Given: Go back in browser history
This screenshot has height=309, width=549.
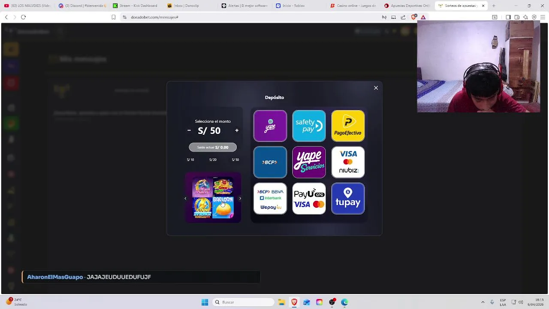Looking at the screenshot, I should [x=6, y=17].
